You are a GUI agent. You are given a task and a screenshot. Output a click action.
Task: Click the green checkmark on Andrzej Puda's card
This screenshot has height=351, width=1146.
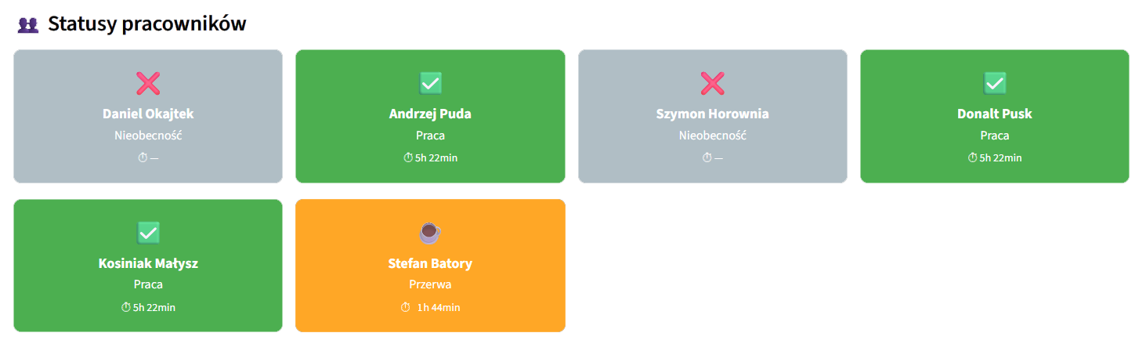coord(430,83)
